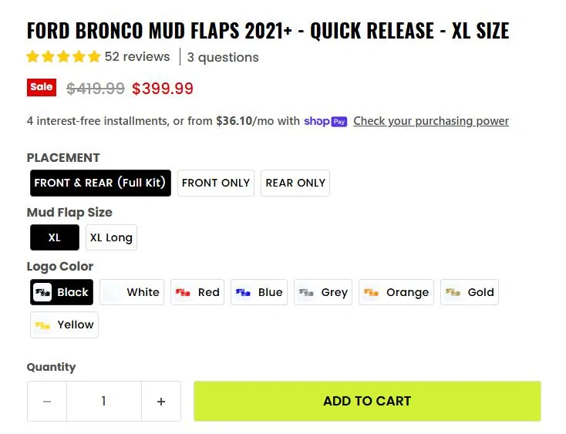
Task: Select REAR ONLY placement
Action: point(295,183)
